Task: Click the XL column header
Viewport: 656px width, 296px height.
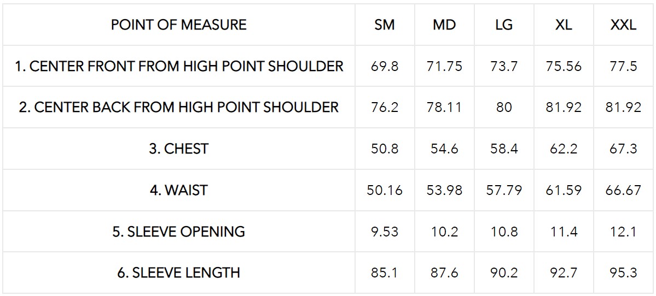Action: [563, 25]
